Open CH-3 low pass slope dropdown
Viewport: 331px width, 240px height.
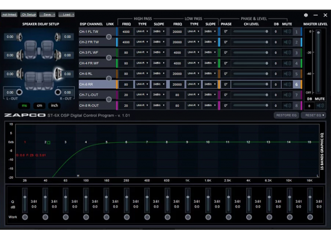click(x=210, y=53)
